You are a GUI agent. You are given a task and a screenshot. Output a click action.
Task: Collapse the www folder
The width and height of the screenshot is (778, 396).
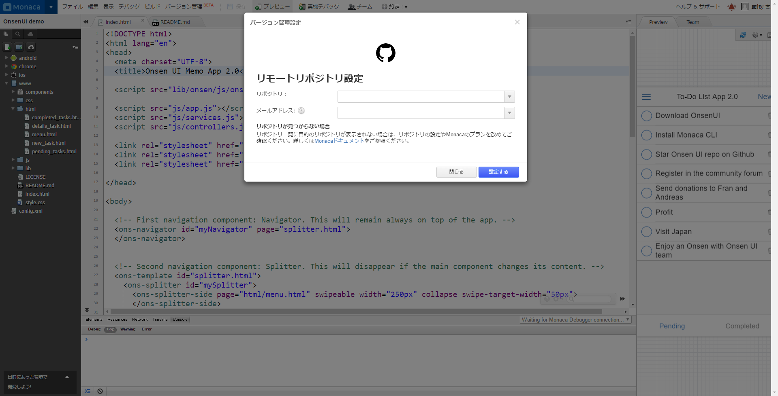6,83
